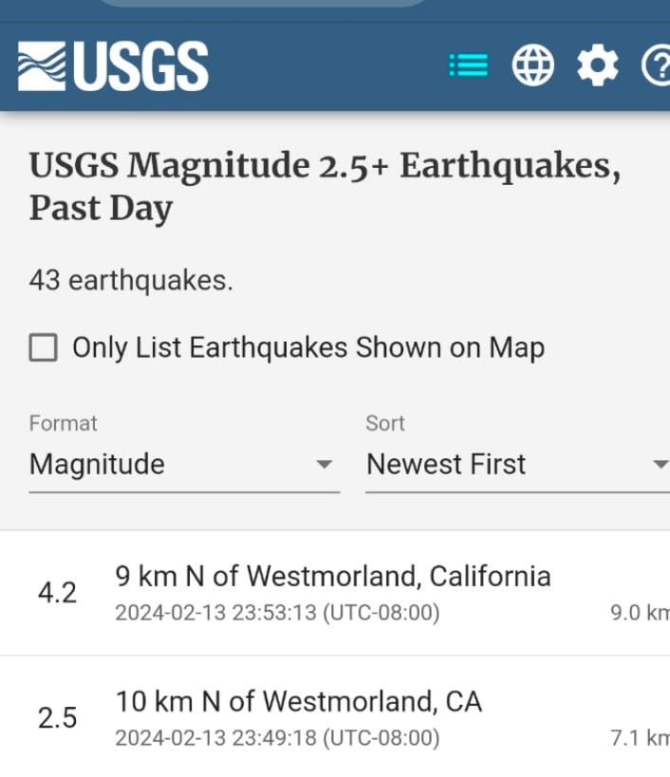Select the magnitude 2.5 value
Image resolution: width=670 pixels, height=777 pixels.
click(x=58, y=717)
